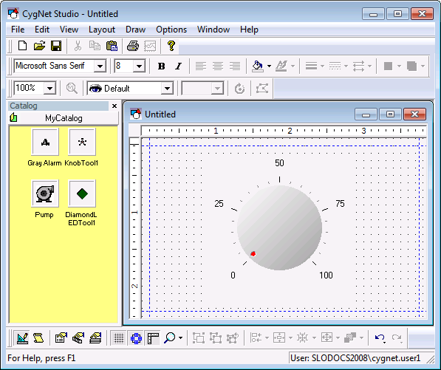Select the KnobTool1 catalog item
The height and width of the screenshot is (370, 441).
coord(82,147)
